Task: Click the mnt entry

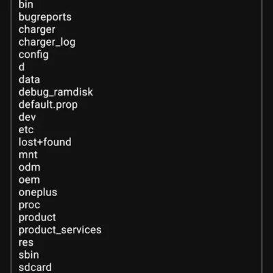Action: [x=28, y=155]
